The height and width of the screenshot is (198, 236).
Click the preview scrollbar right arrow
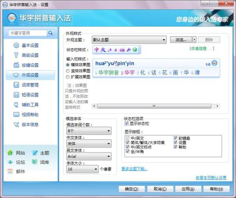coord(217,106)
